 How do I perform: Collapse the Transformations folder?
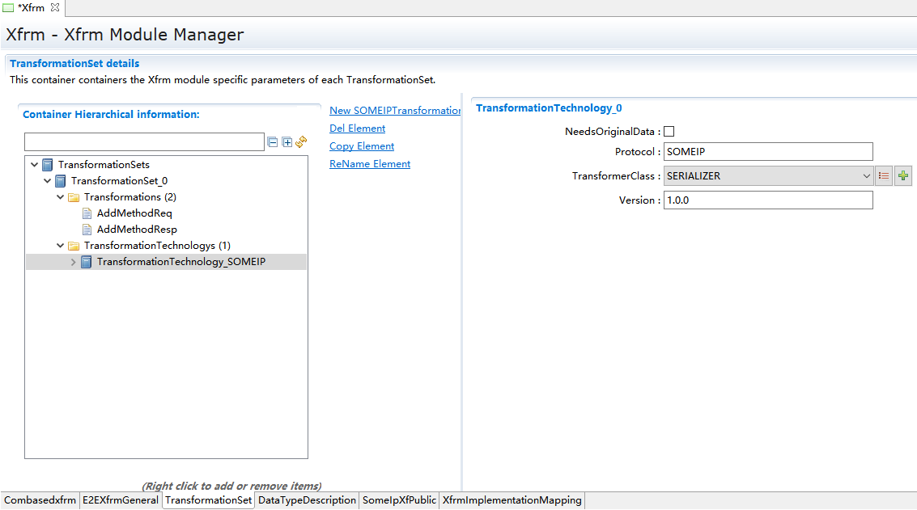[61, 197]
